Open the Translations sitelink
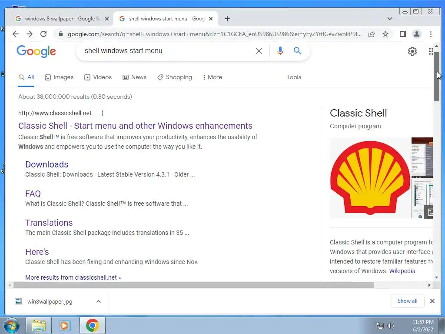Screen dimensions: 445x334 click(49, 223)
